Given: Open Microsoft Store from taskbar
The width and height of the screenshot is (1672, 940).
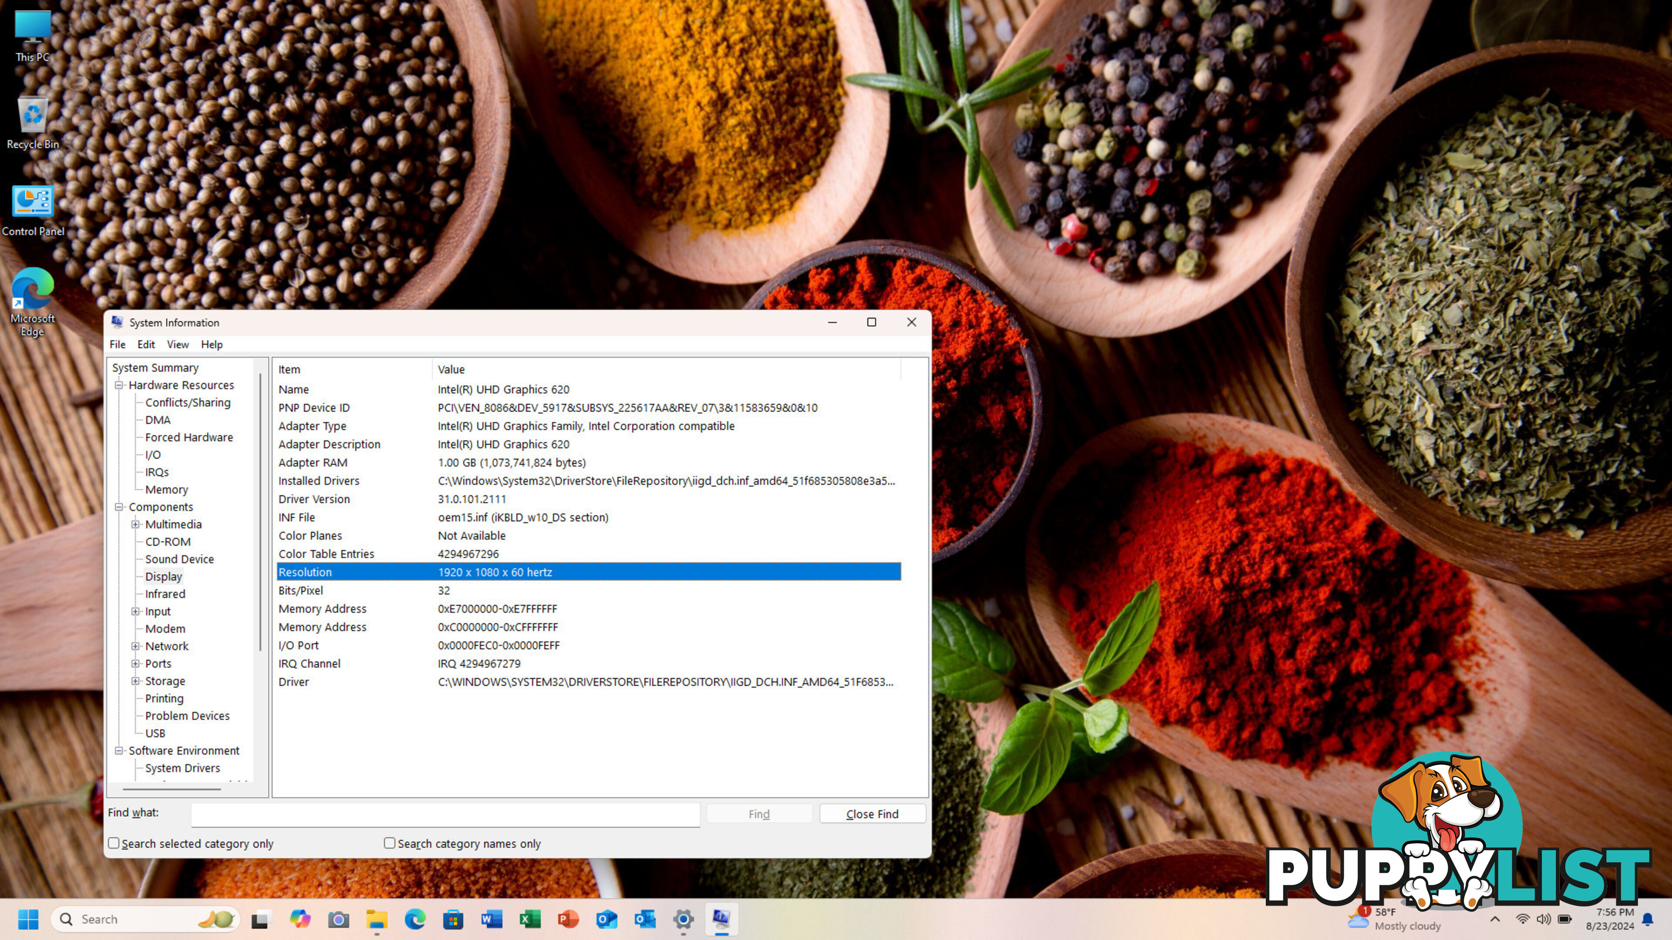Looking at the screenshot, I should point(453,919).
